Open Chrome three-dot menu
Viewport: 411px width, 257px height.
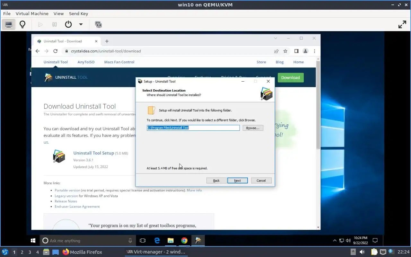(x=314, y=51)
